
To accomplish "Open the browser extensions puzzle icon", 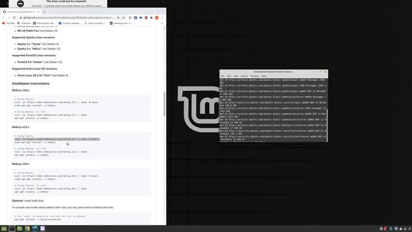I will (x=151, y=17).
